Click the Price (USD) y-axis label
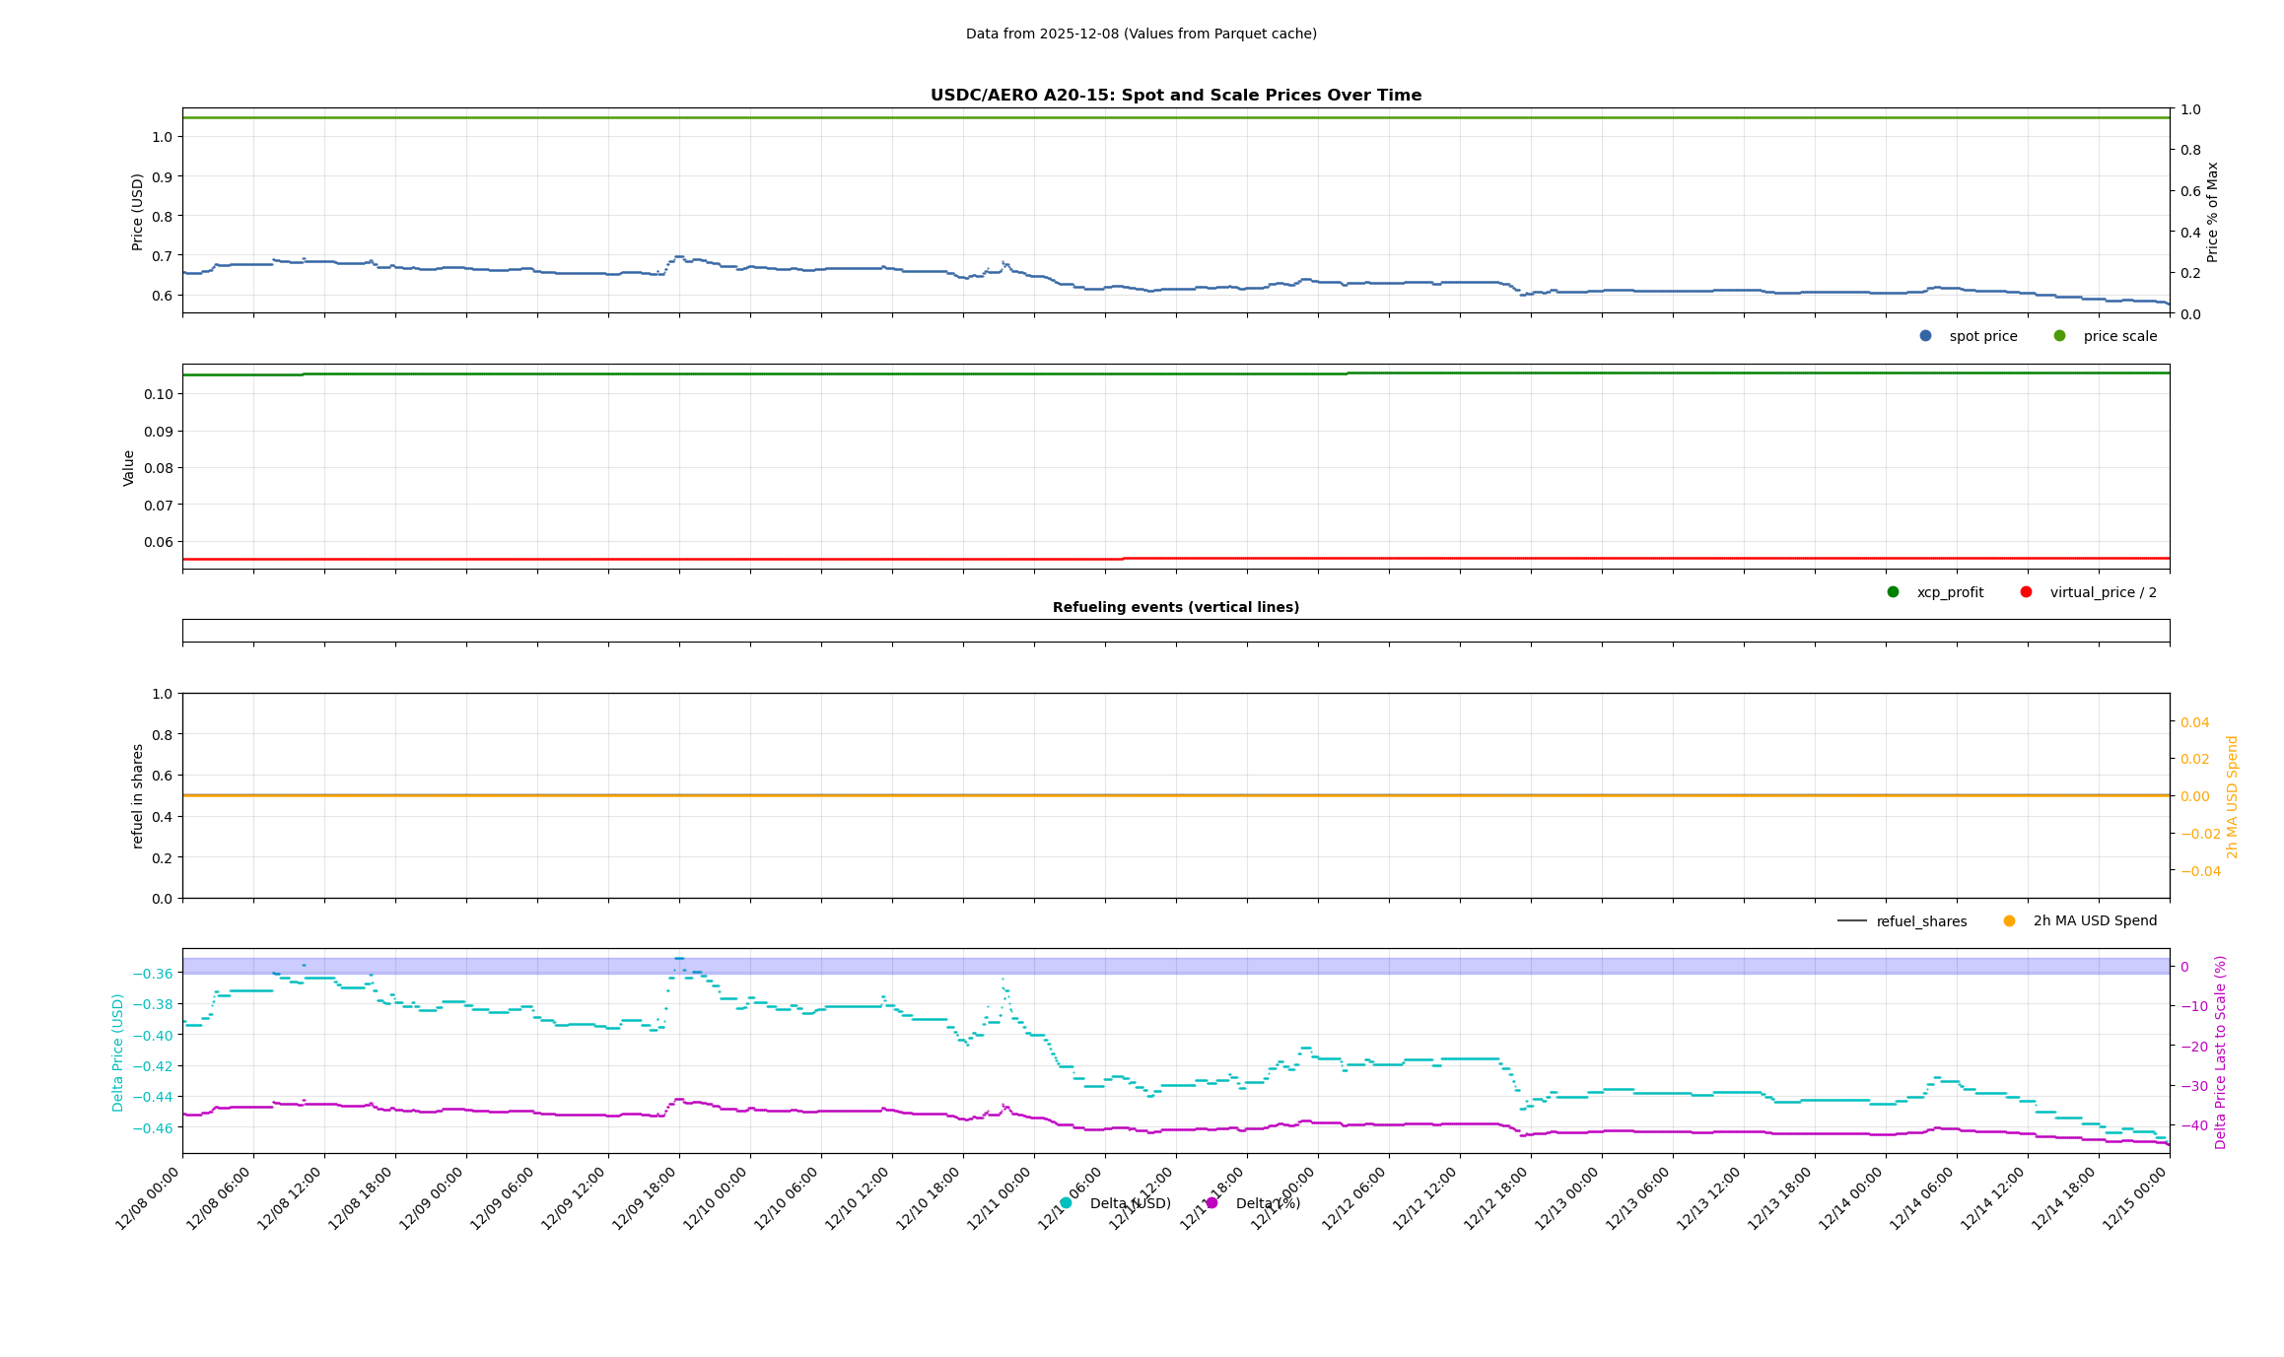 click(138, 212)
